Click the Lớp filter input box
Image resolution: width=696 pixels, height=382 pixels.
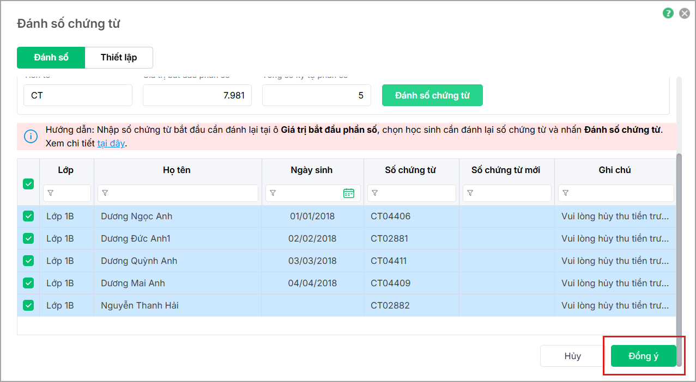[x=67, y=193]
